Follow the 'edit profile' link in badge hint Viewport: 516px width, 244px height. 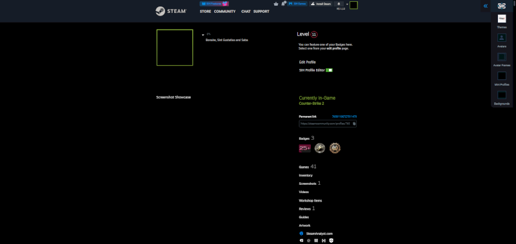333,48
